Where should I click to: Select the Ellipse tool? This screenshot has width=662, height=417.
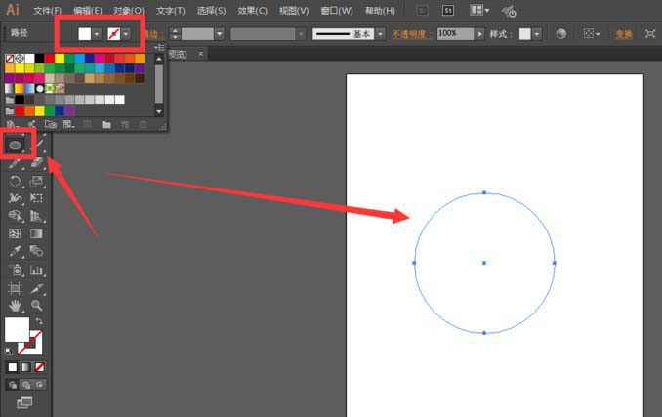(x=16, y=146)
